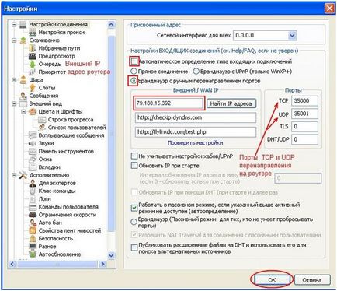Click the Избранные пути folder icon
This screenshot has width=337, height=291.
pos(33,48)
